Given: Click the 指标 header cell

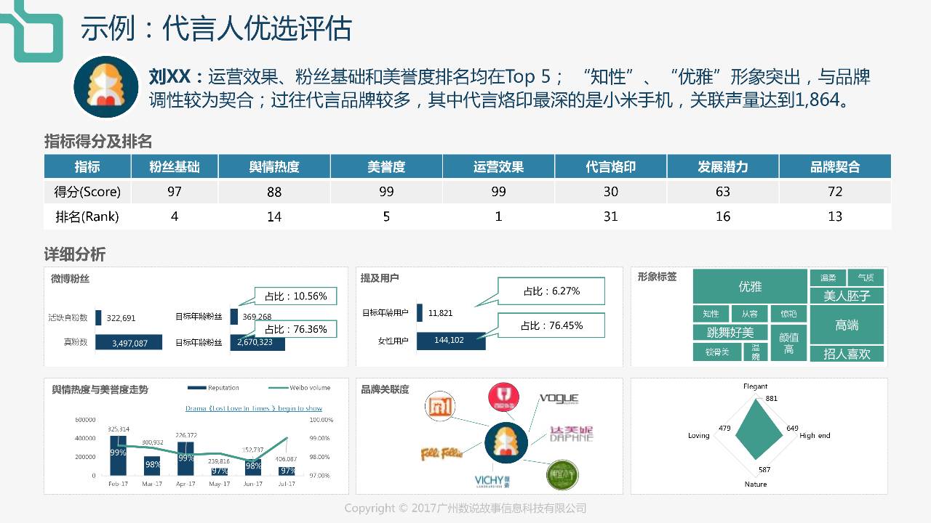Looking at the screenshot, I should (x=87, y=166).
